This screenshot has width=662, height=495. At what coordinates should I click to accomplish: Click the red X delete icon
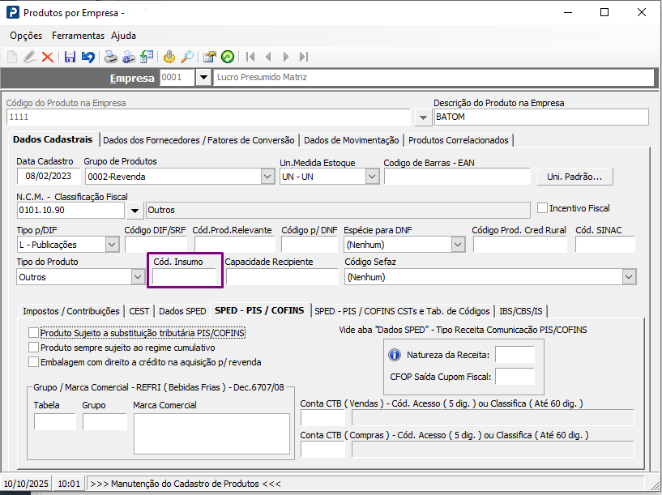click(47, 57)
